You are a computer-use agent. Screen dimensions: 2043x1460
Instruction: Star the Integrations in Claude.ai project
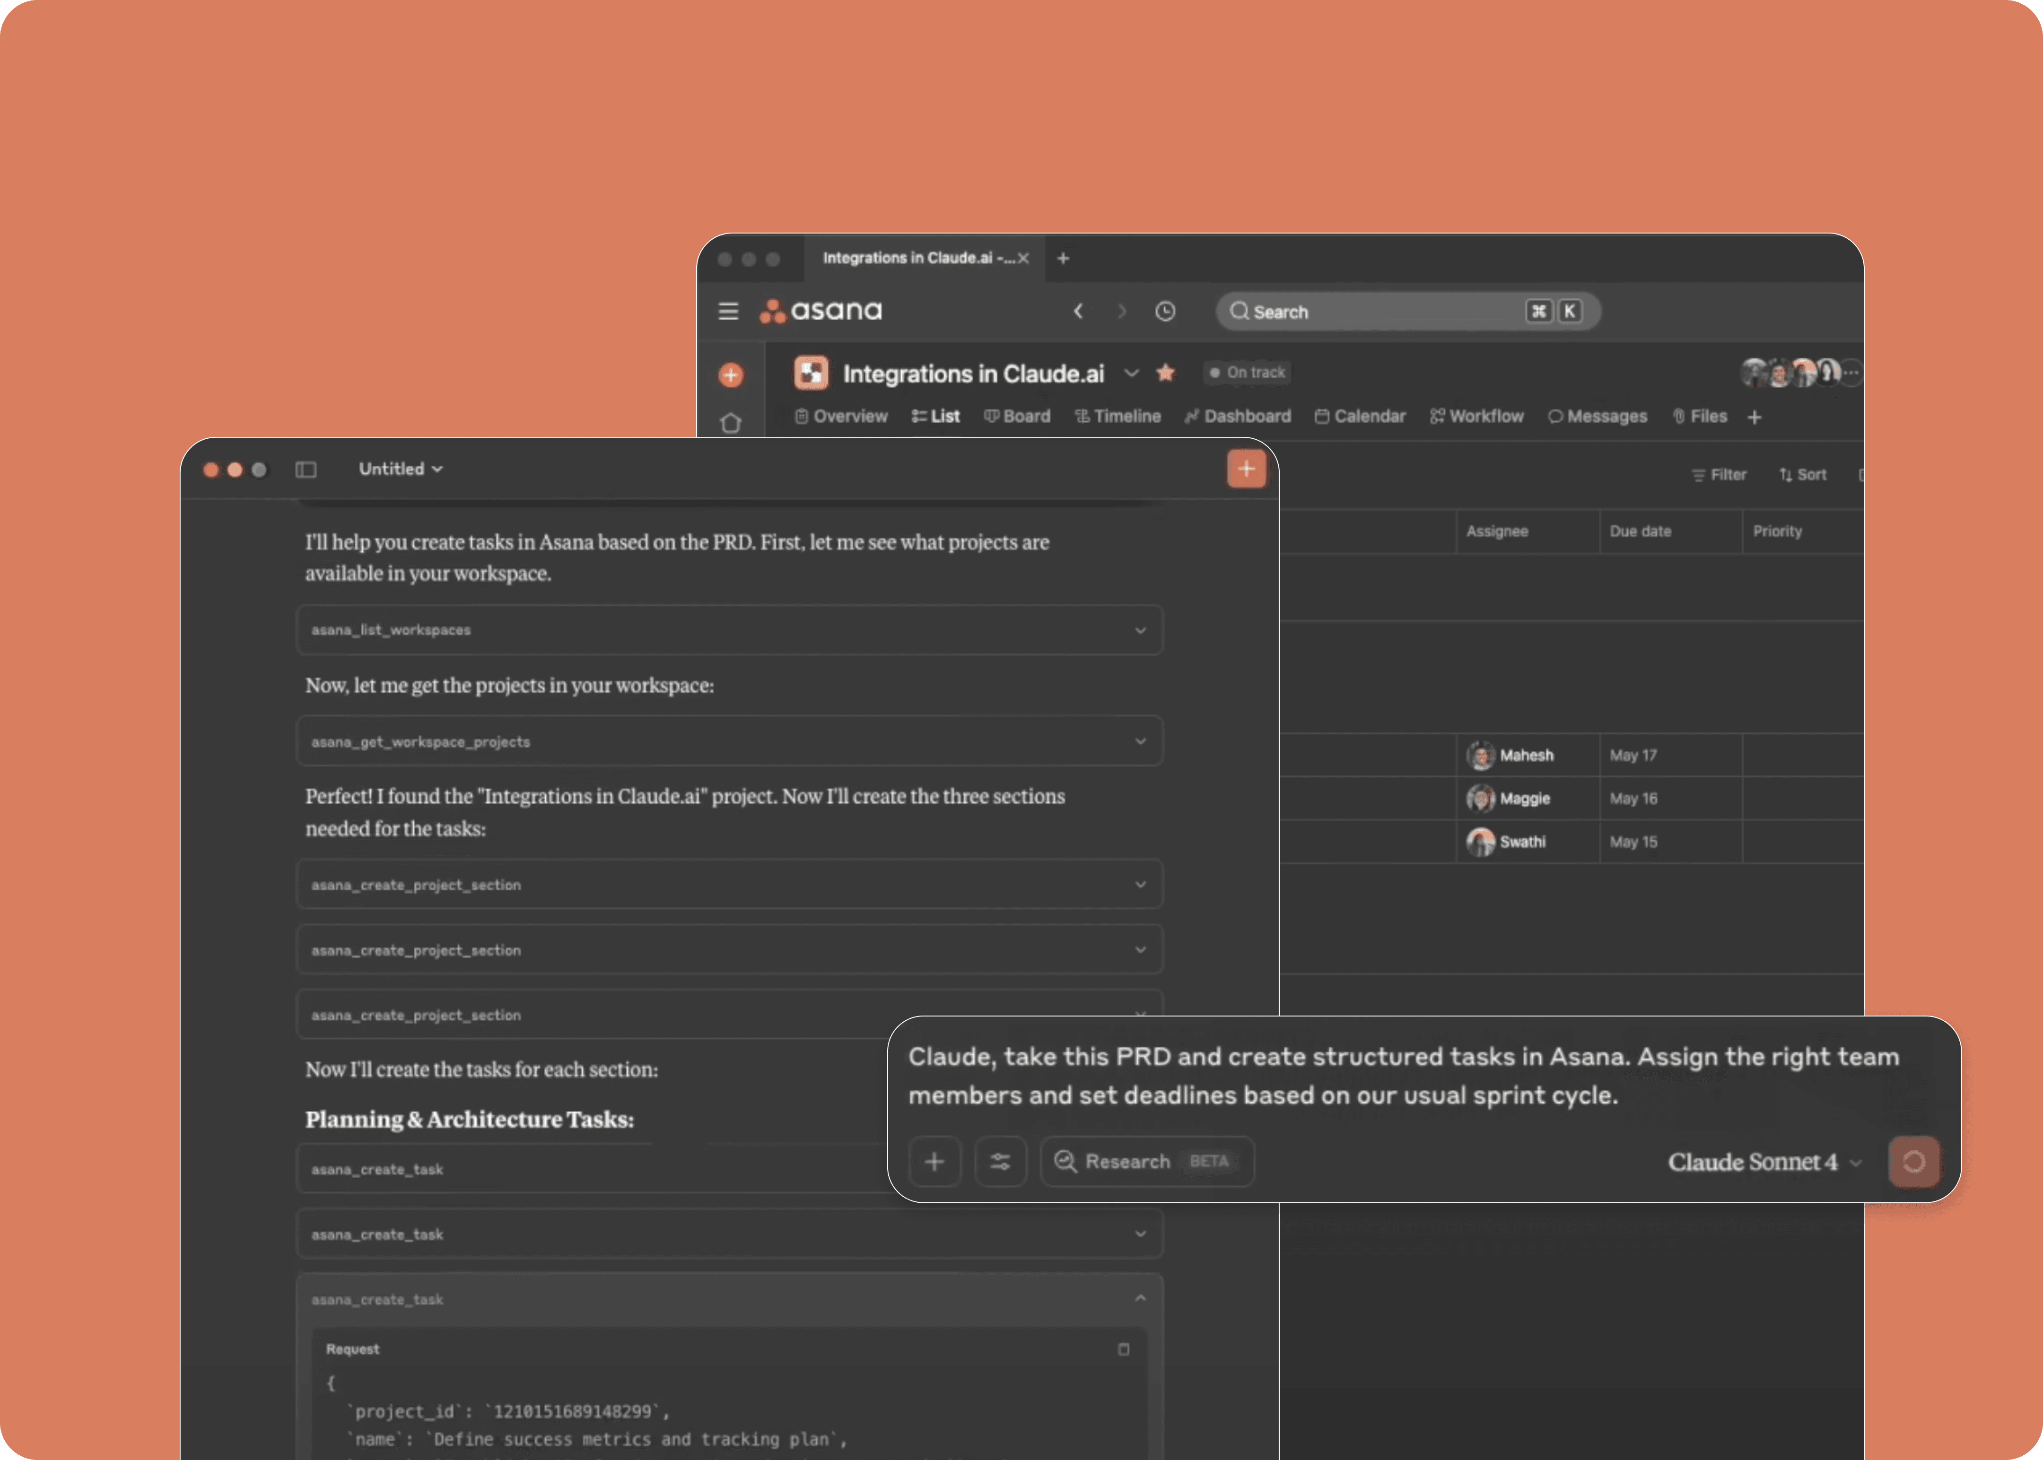[x=1166, y=372]
